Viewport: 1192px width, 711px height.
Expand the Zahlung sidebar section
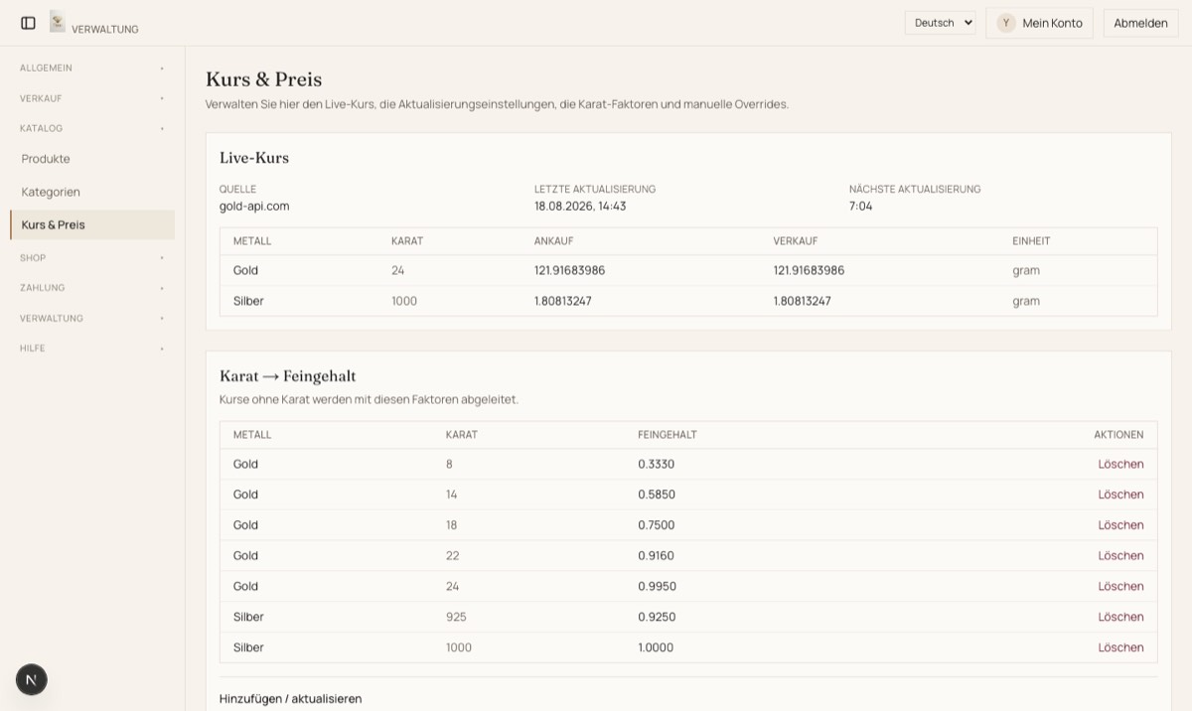(x=92, y=288)
